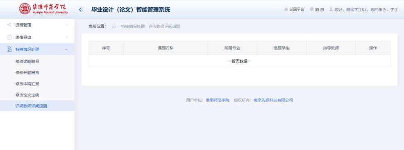Select 评阅教师评阅退回 submenu item

pyautogui.click(x=37, y=106)
